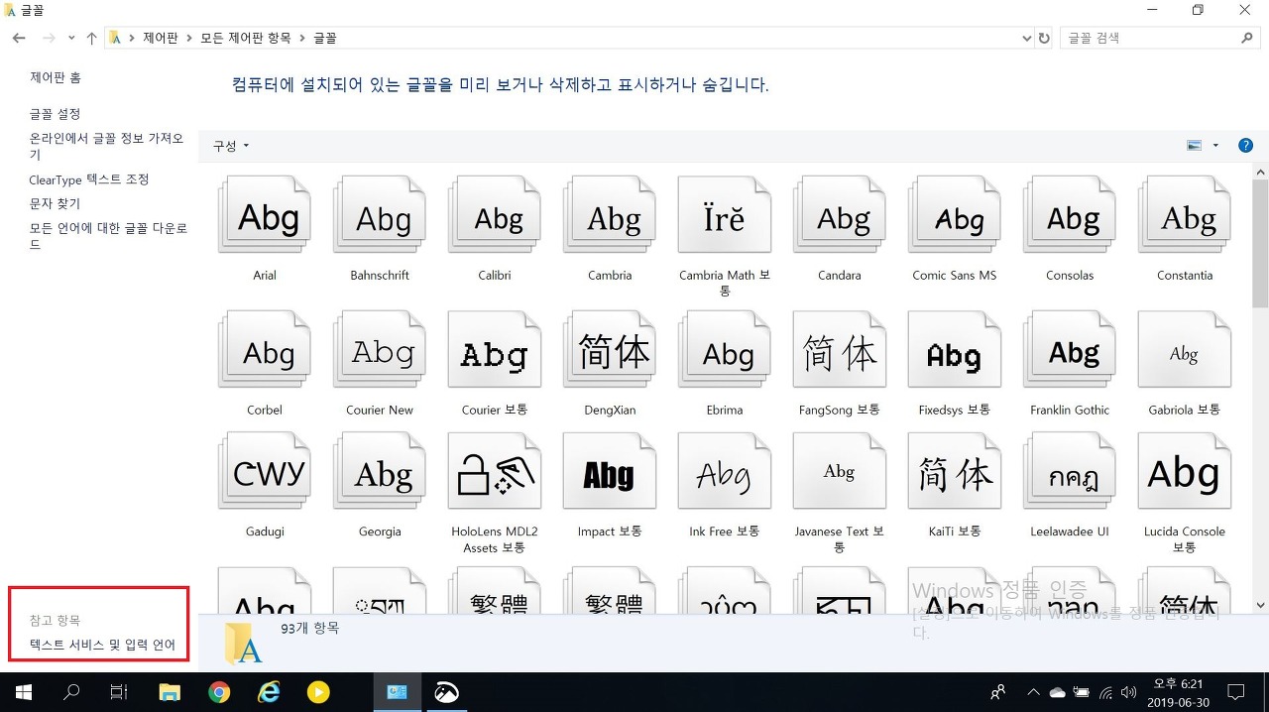Screen dimensions: 1269x712
Task: Select the Fixedsys 보통 font
Action: pyautogui.click(x=955, y=351)
